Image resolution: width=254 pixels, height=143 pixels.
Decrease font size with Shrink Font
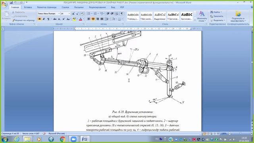78,14
